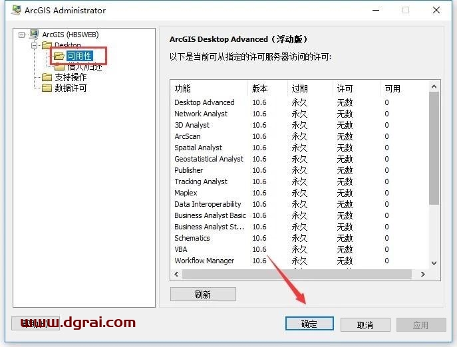Select the Business Analyst Basic row

click(x=299, y=215)
